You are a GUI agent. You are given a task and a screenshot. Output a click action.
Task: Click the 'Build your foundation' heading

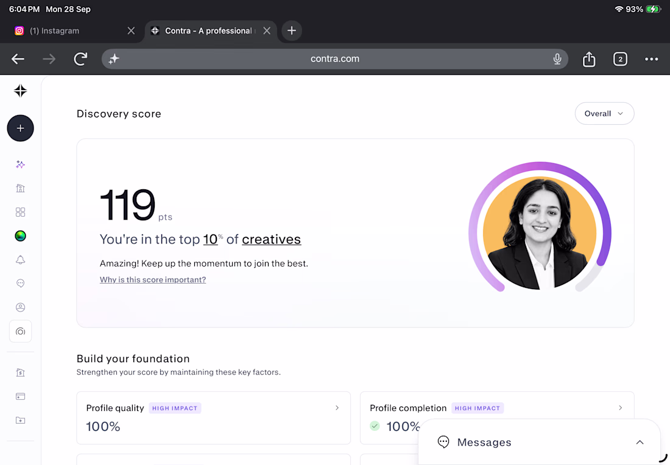point(133,358)
